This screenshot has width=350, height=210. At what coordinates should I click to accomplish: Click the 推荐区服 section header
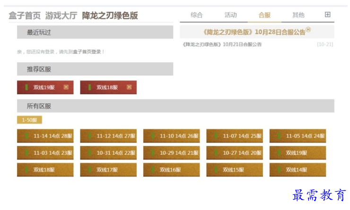[95, 69]
